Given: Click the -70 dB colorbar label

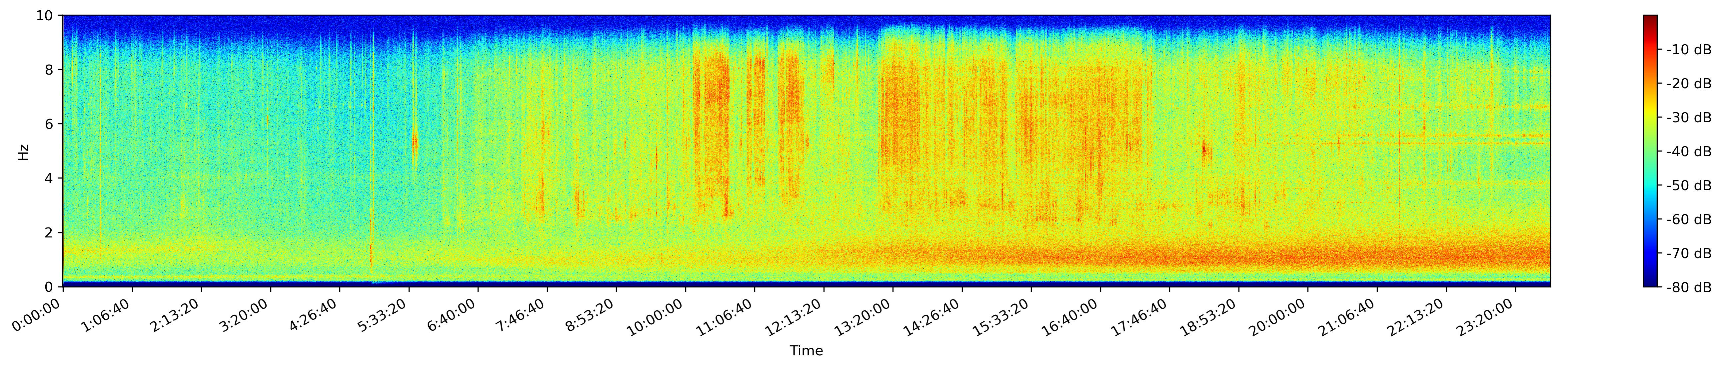Looking at the screenshot, I should [x=1689, y=254].
